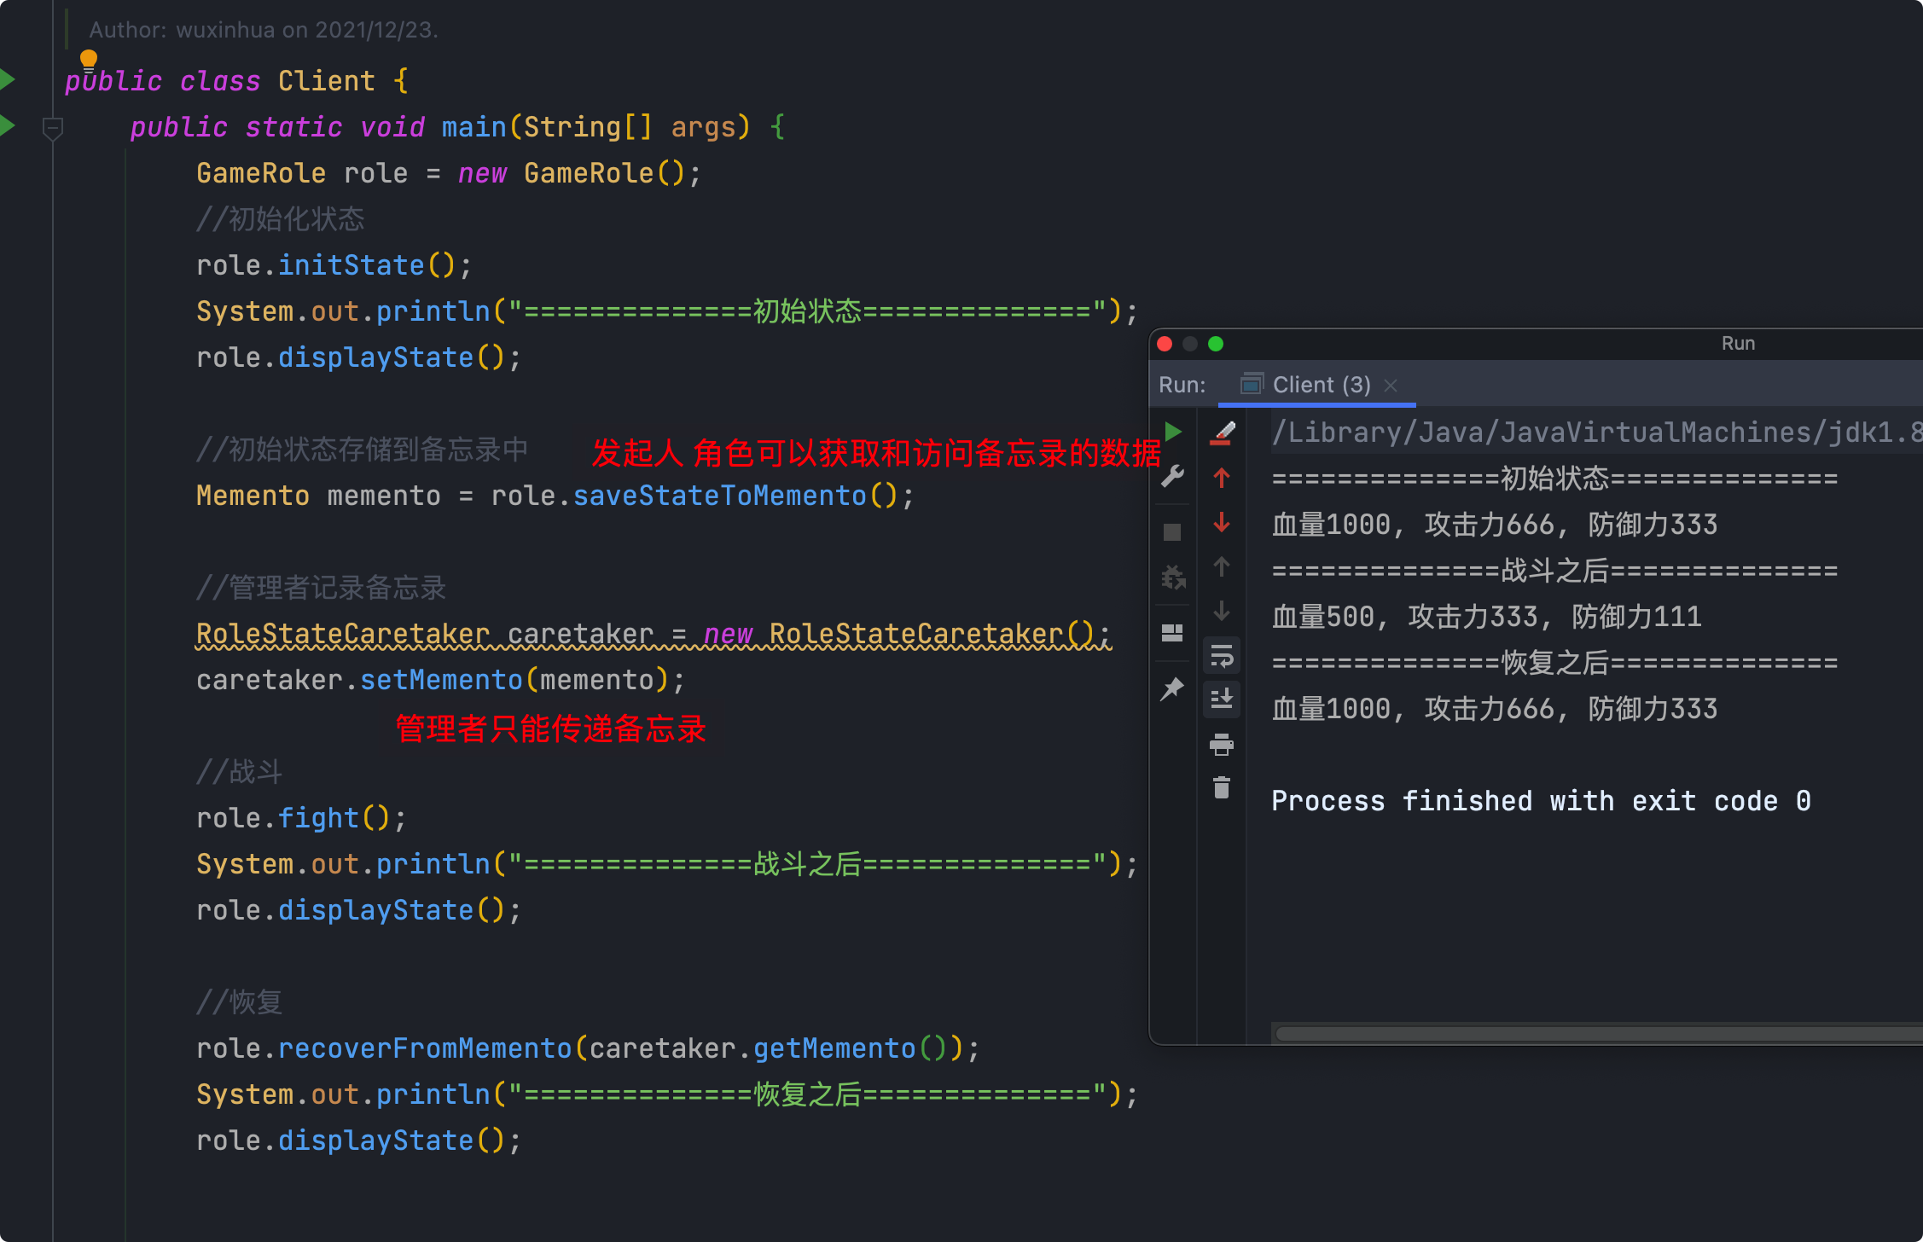Click red down arrow stack trace navigation
Image resolution: width=1923 pixels, height=1242 pixels.
coord(1222,522)
